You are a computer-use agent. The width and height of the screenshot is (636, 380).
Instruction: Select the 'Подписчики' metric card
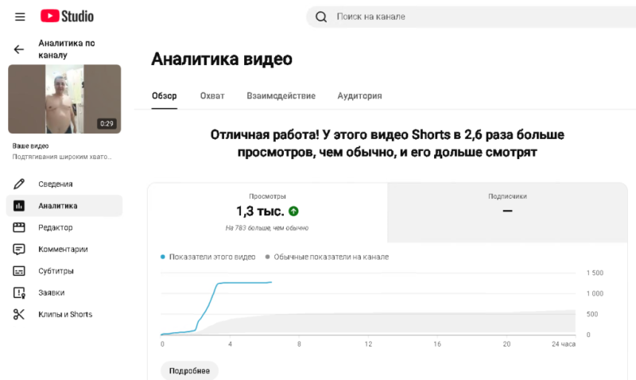507,212
